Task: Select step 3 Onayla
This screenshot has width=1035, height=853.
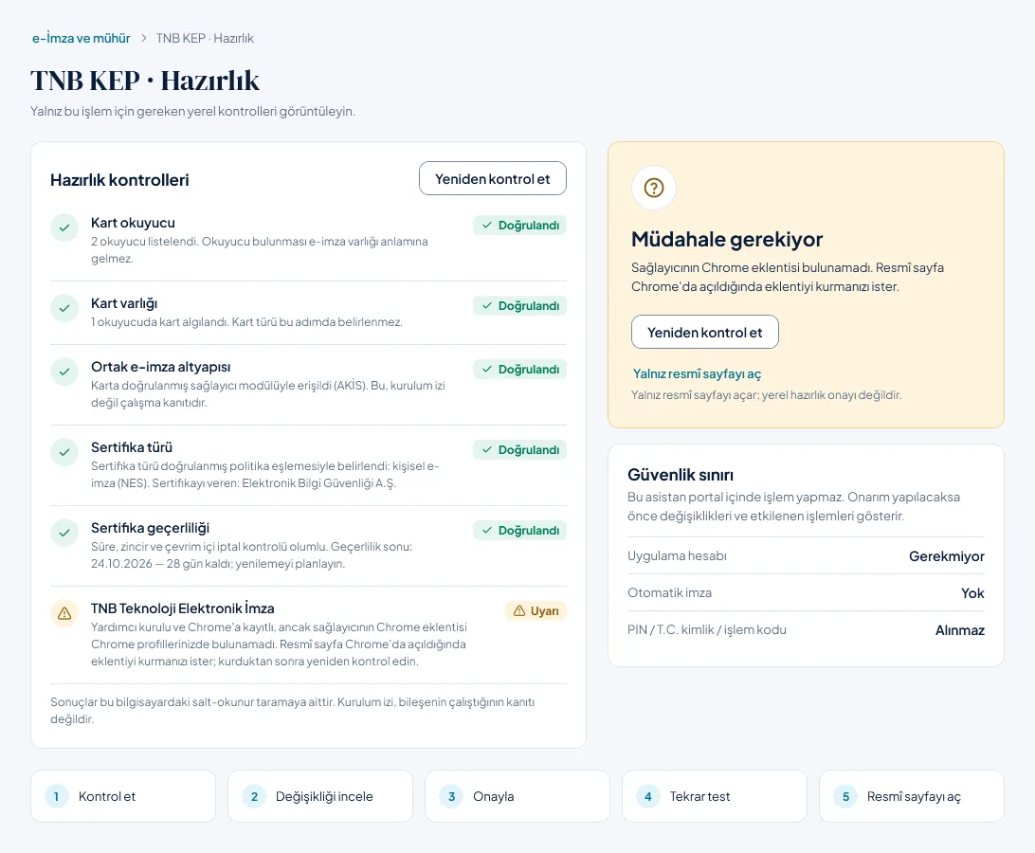Action: point(517,796)
